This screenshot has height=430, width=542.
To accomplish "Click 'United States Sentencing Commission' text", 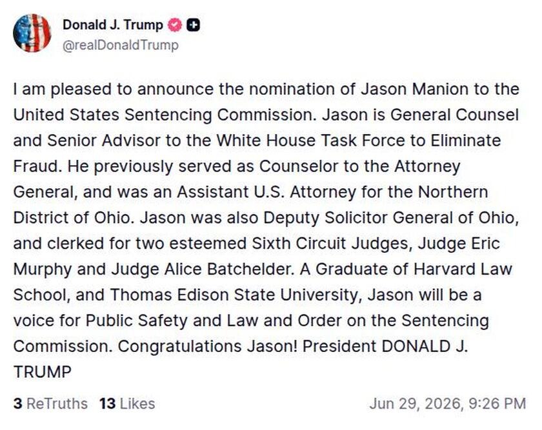I will [x=164, y=115].
